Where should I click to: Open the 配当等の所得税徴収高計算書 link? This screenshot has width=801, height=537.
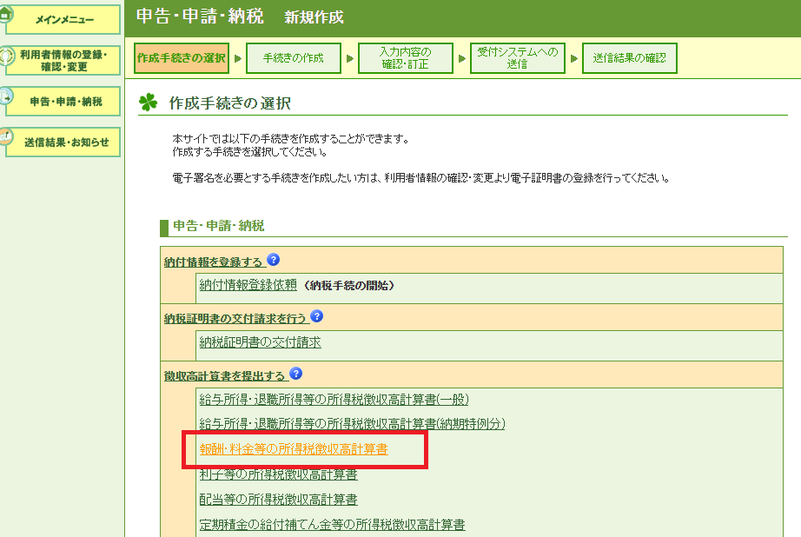[x=278, y=500]
